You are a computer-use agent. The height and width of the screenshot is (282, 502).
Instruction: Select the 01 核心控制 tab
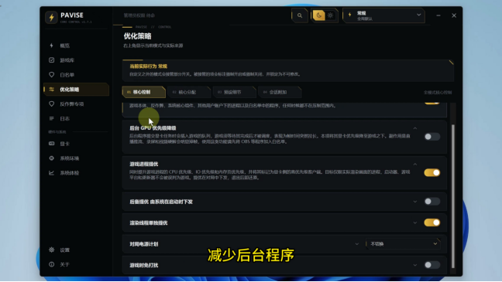click(x=144, y=92)
